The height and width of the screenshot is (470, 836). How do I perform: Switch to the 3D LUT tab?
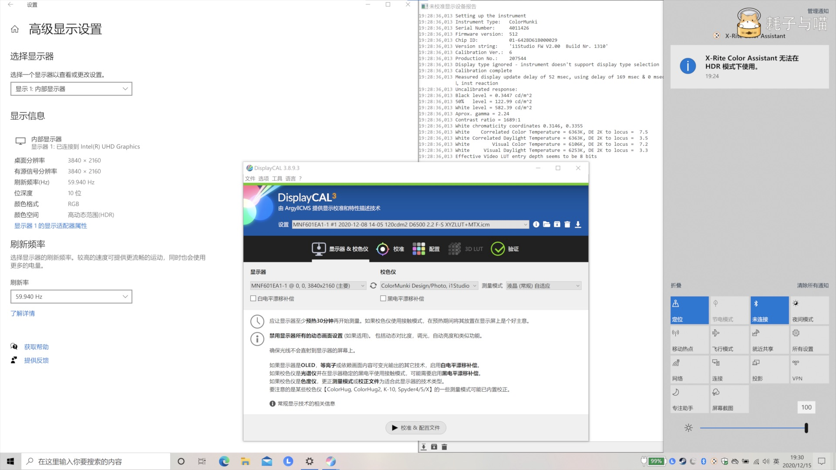(465, 249)
